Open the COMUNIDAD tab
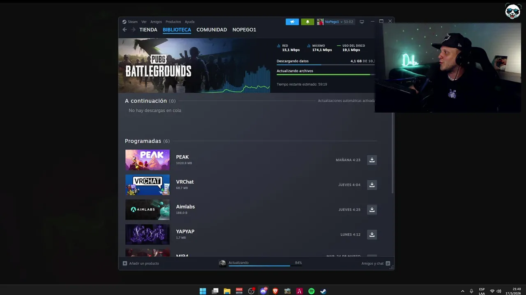The height and width of the screenshot is (295, 526). coord(212,29)
